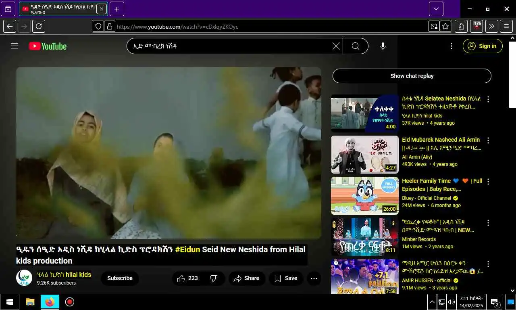This screenshot has width=516, height=310.
Task: Open Firefox View icon in tab bar
Action: (8, 9)
